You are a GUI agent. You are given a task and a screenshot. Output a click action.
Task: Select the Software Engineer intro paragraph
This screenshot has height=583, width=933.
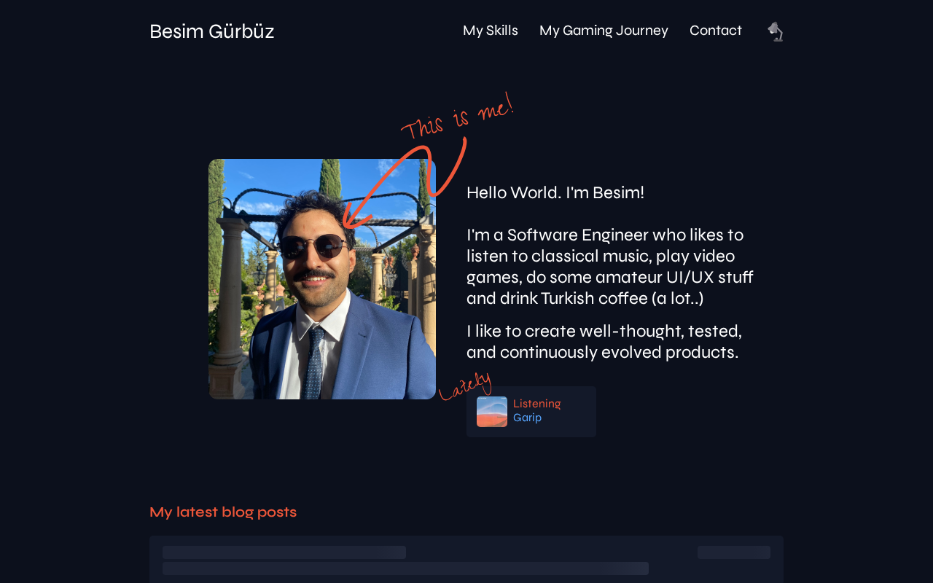(610, 267)
